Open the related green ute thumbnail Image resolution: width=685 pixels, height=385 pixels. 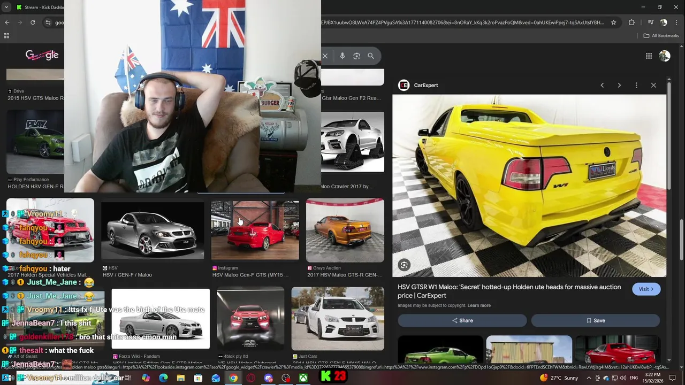(x=440, y=349)
